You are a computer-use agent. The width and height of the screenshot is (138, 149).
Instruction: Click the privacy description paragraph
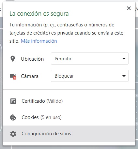[66, 33]
